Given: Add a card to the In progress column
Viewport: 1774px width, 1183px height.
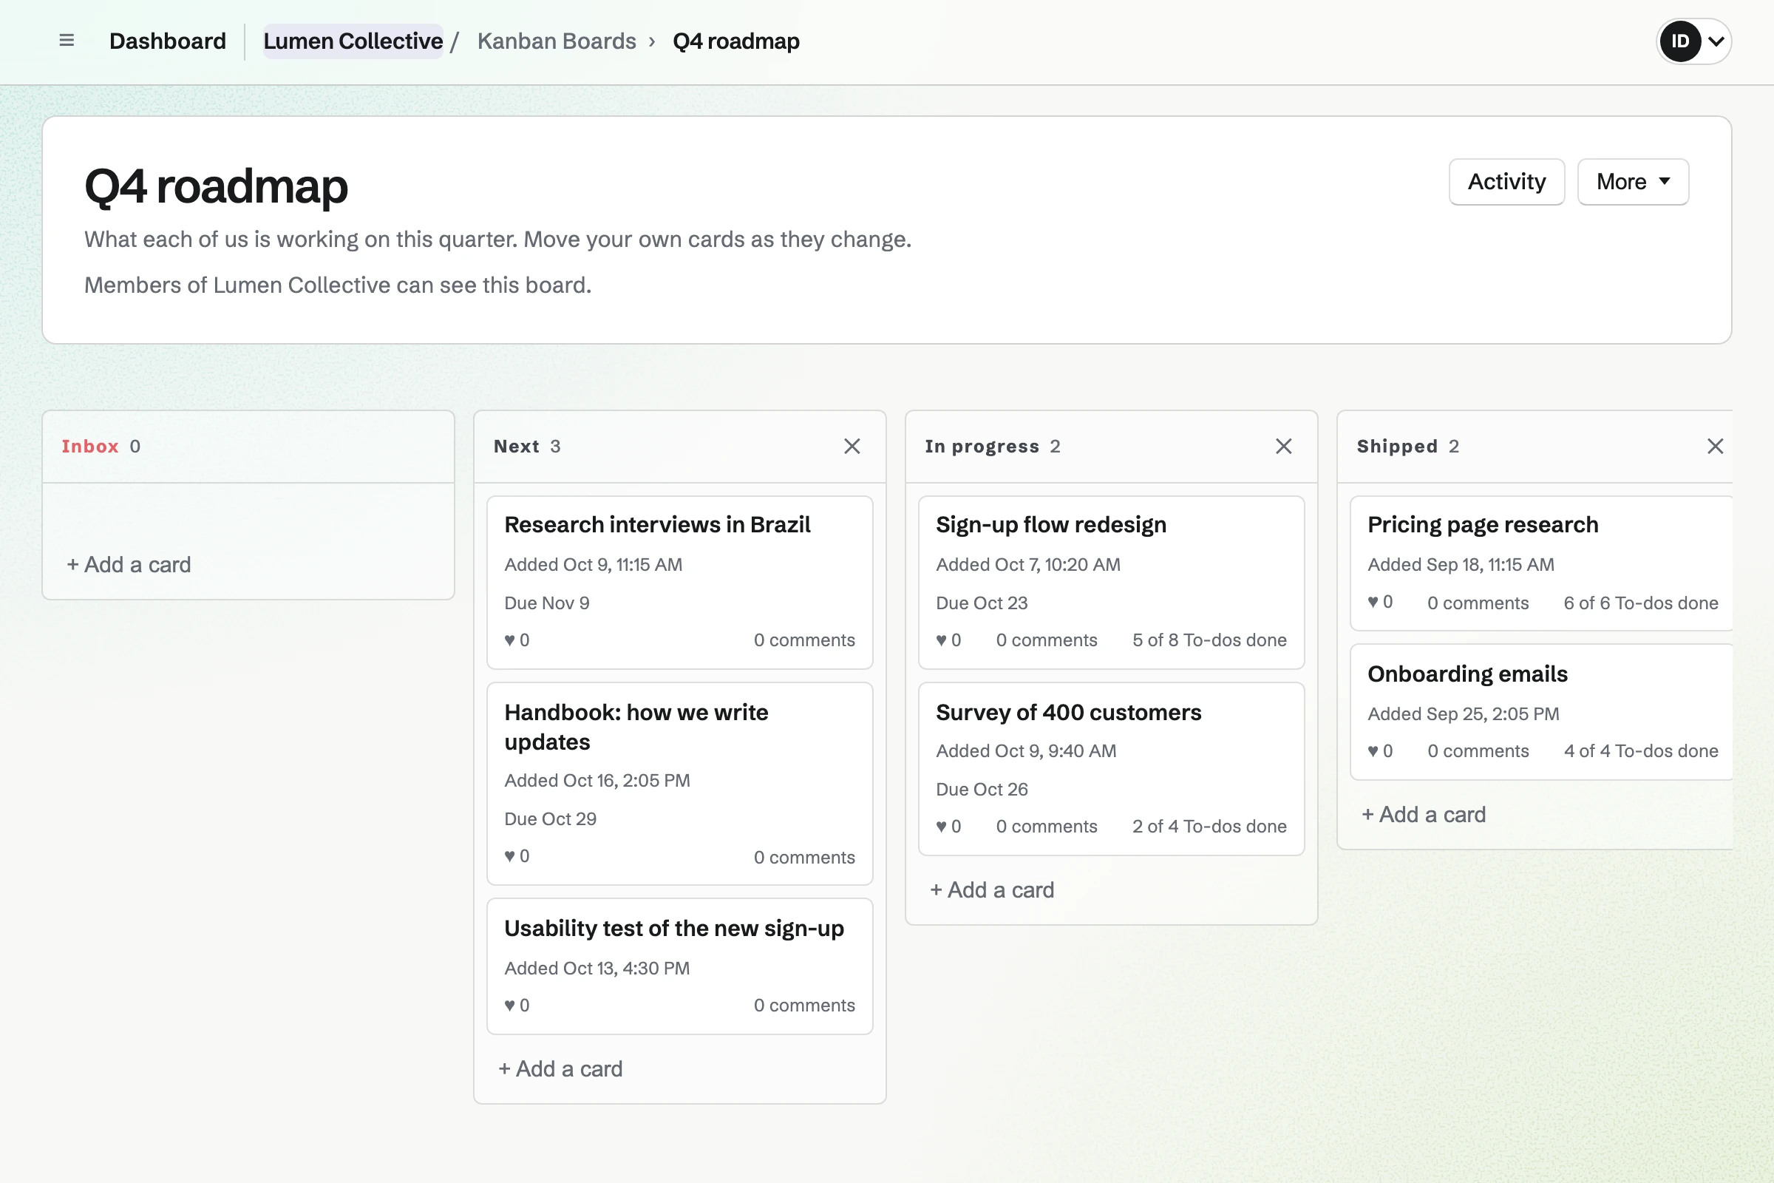Looking at the screenshot, I should 992,889.
